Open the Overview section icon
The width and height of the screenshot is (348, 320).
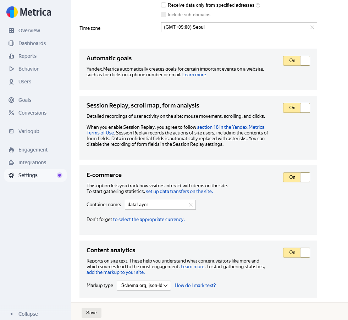tap(11, 31)
